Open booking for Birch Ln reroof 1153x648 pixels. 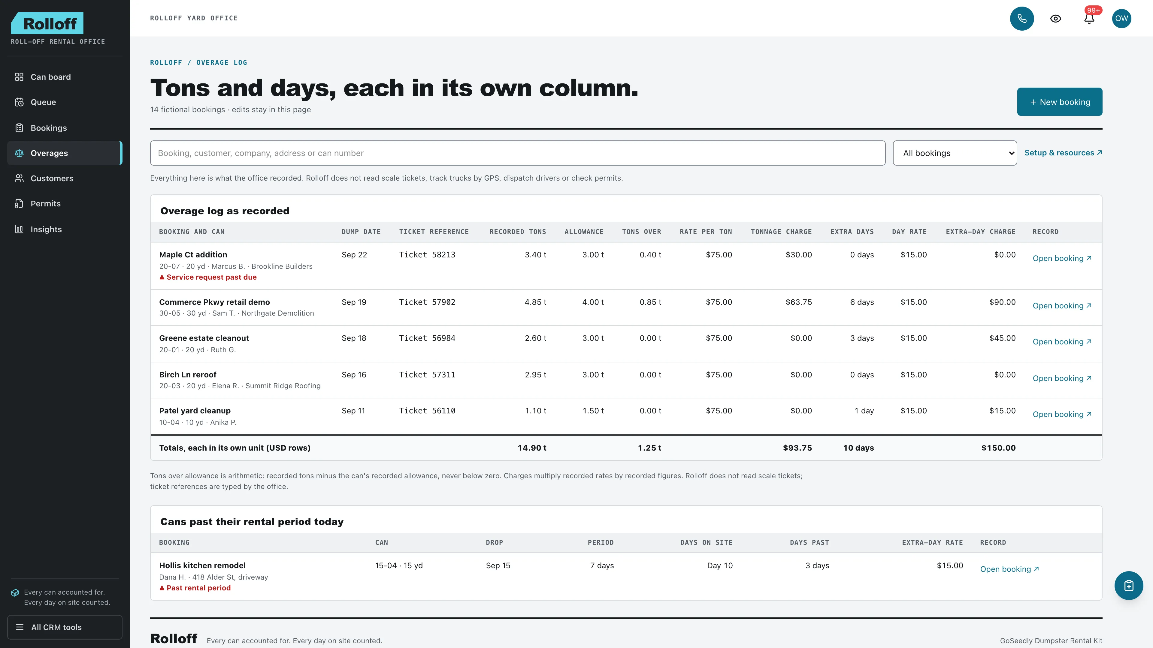pos(1062,378)
